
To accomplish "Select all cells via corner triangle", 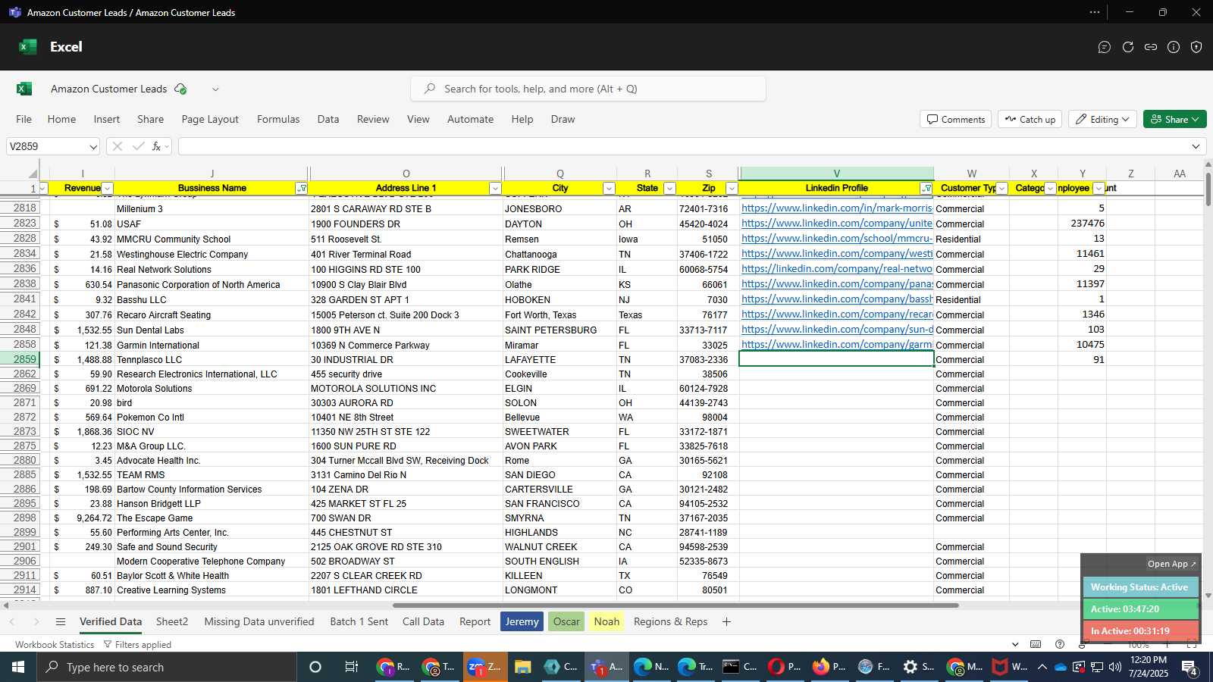I will point(32,174).
